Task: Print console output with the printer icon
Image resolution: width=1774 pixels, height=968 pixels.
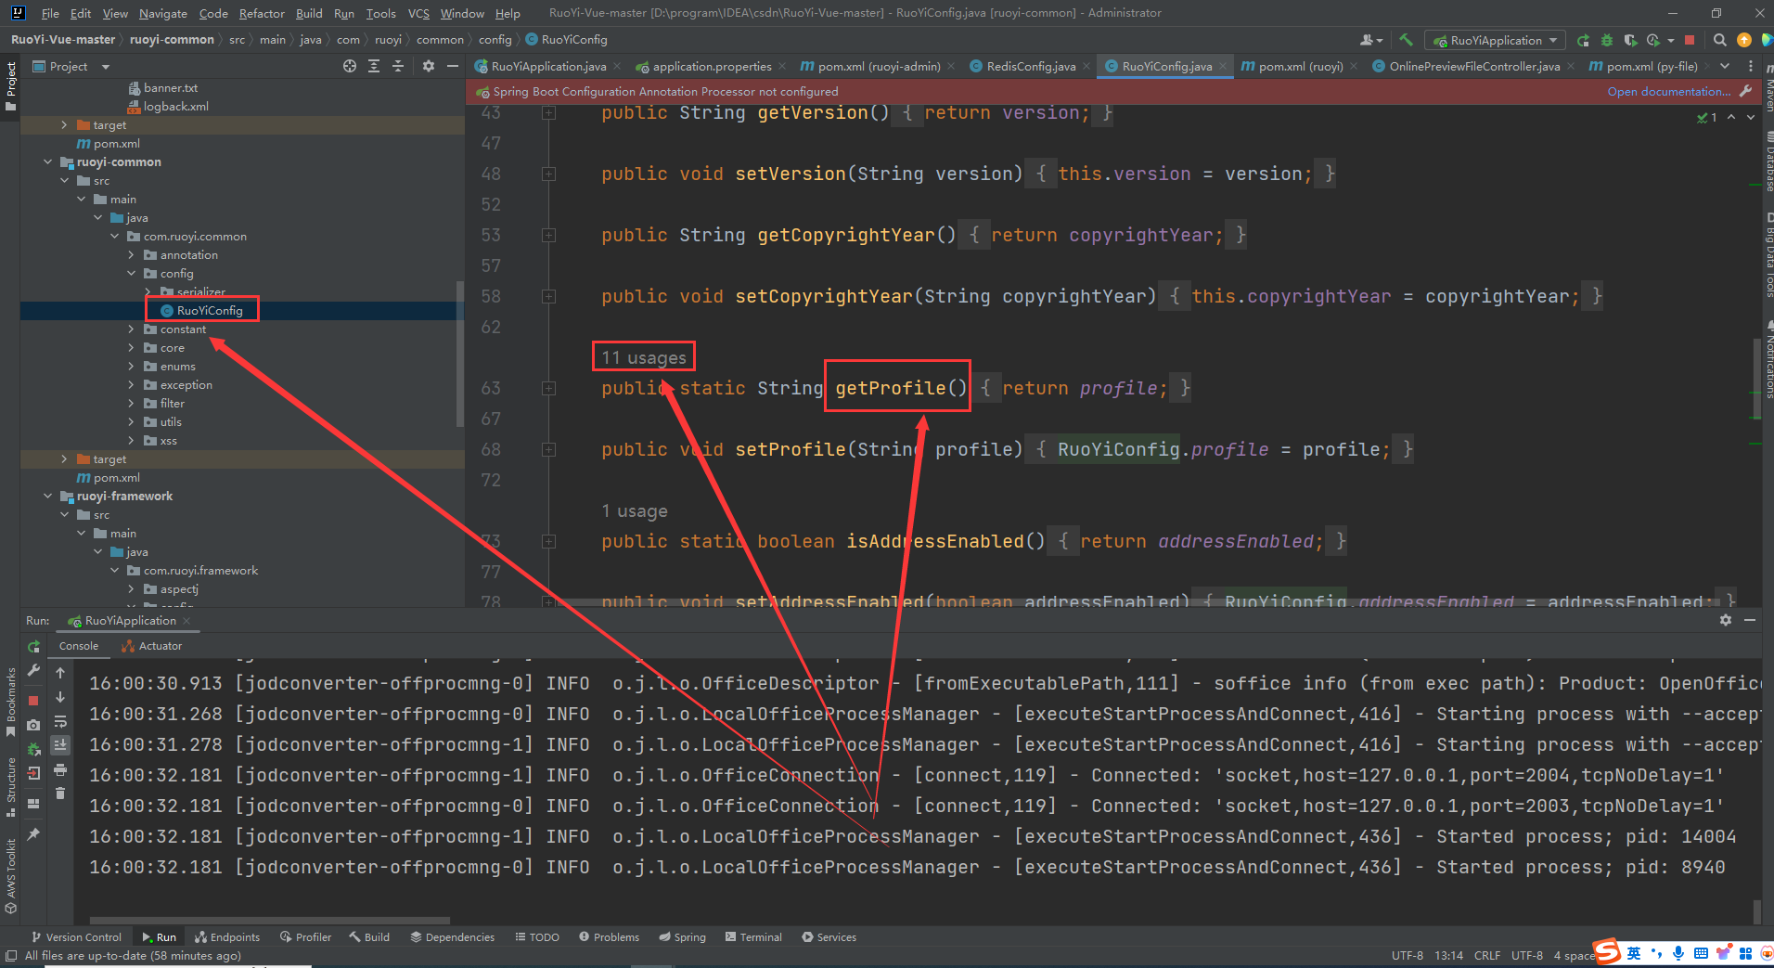Action: tap(60, 769)
